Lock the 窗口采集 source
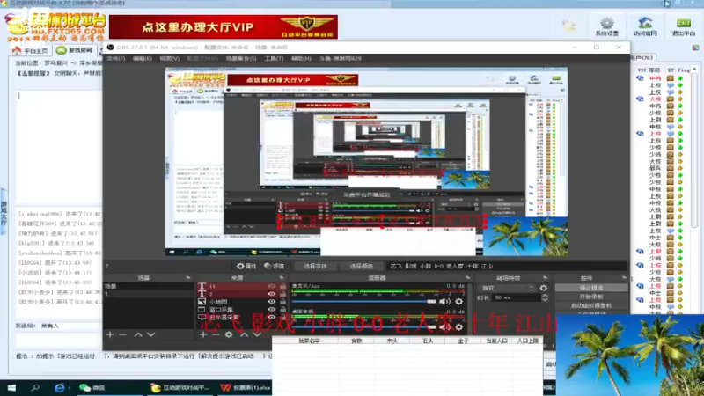The image size is (704, 396). point(282,310)
